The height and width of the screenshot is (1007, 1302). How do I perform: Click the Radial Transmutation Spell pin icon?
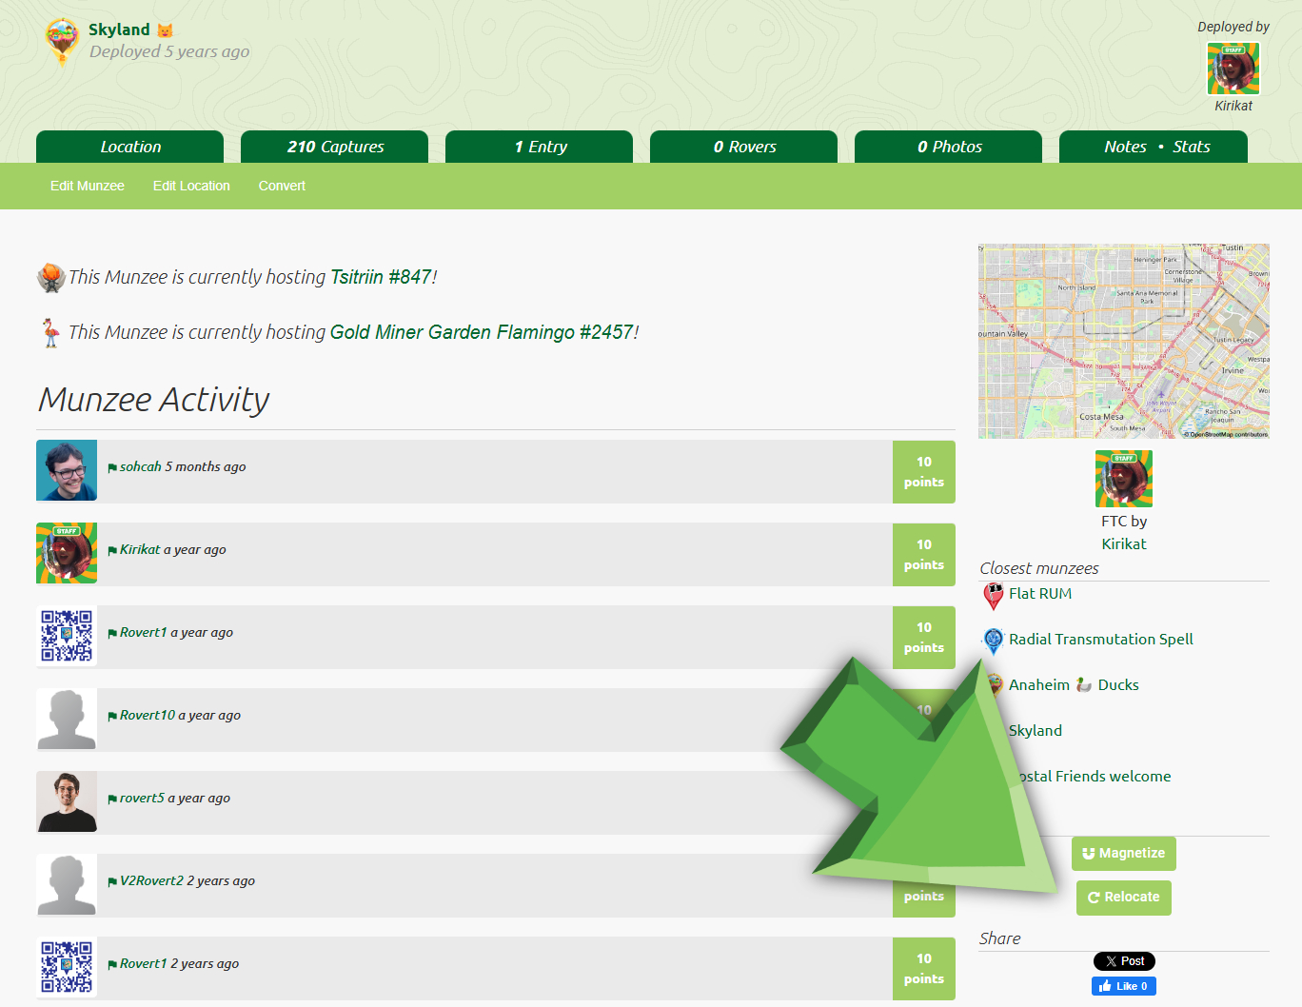click(x=993, y=641)
